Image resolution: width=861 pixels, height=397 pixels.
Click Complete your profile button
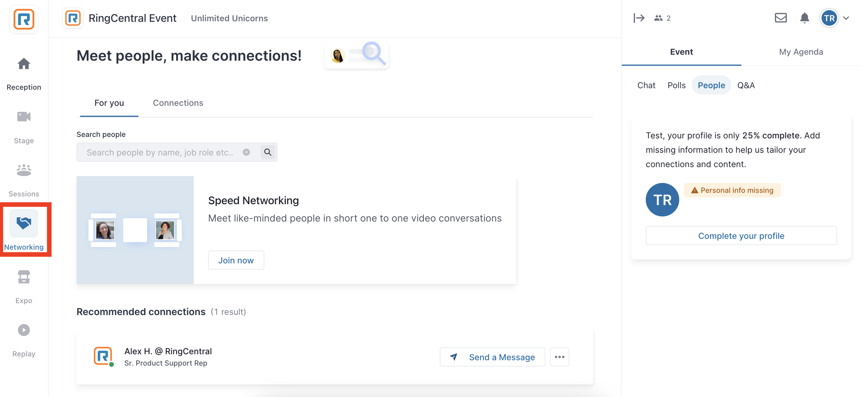click(741, 236)
